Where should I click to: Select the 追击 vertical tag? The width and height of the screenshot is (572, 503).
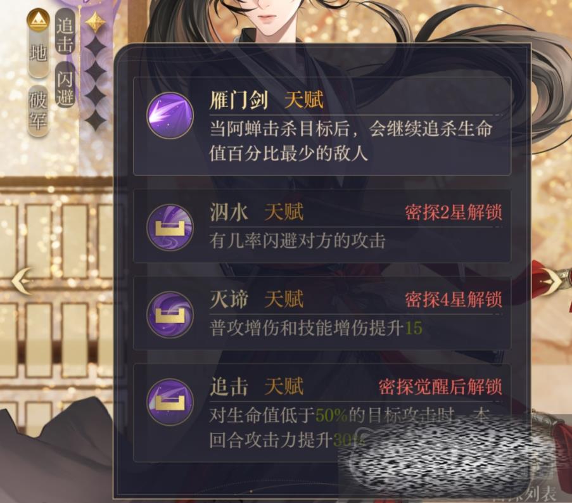coord(65,33)
